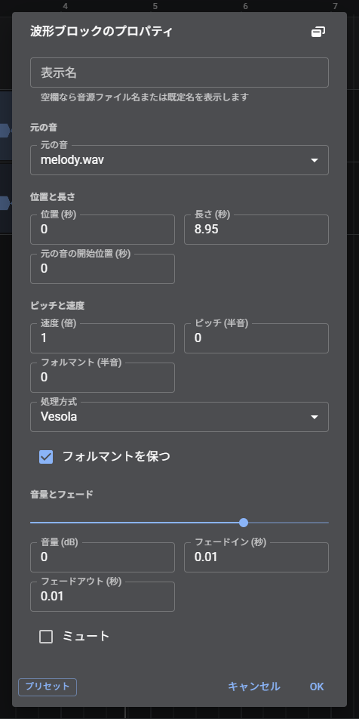Click the 音量とフェード section heading
The width and height of the screenshot is (359, 719).
[61, 494]
